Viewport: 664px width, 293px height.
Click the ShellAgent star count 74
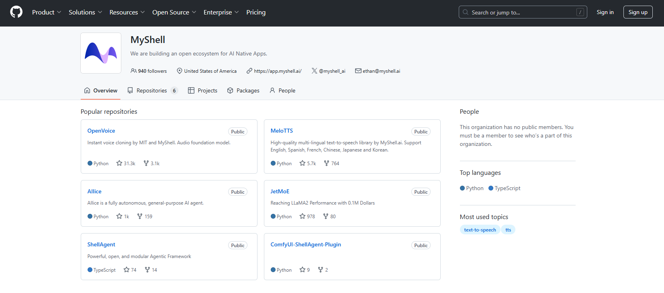click(130, 270)
